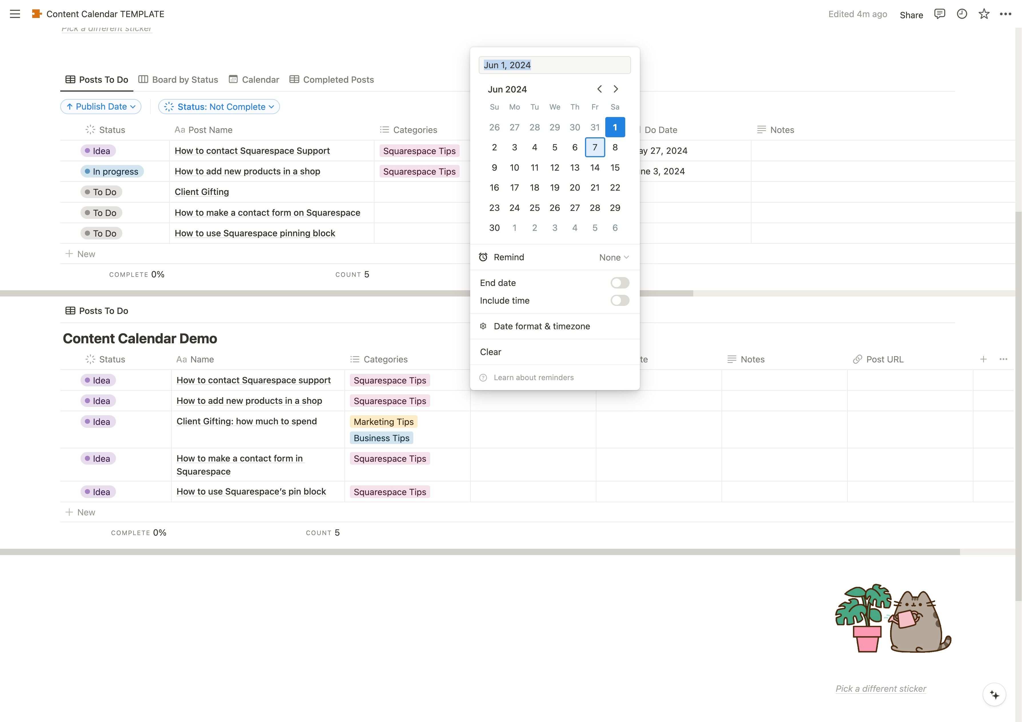Go to previous month in date picker
Image resolution: width=1022 pixels, height=722 pixels.
[x=599, y=89]
